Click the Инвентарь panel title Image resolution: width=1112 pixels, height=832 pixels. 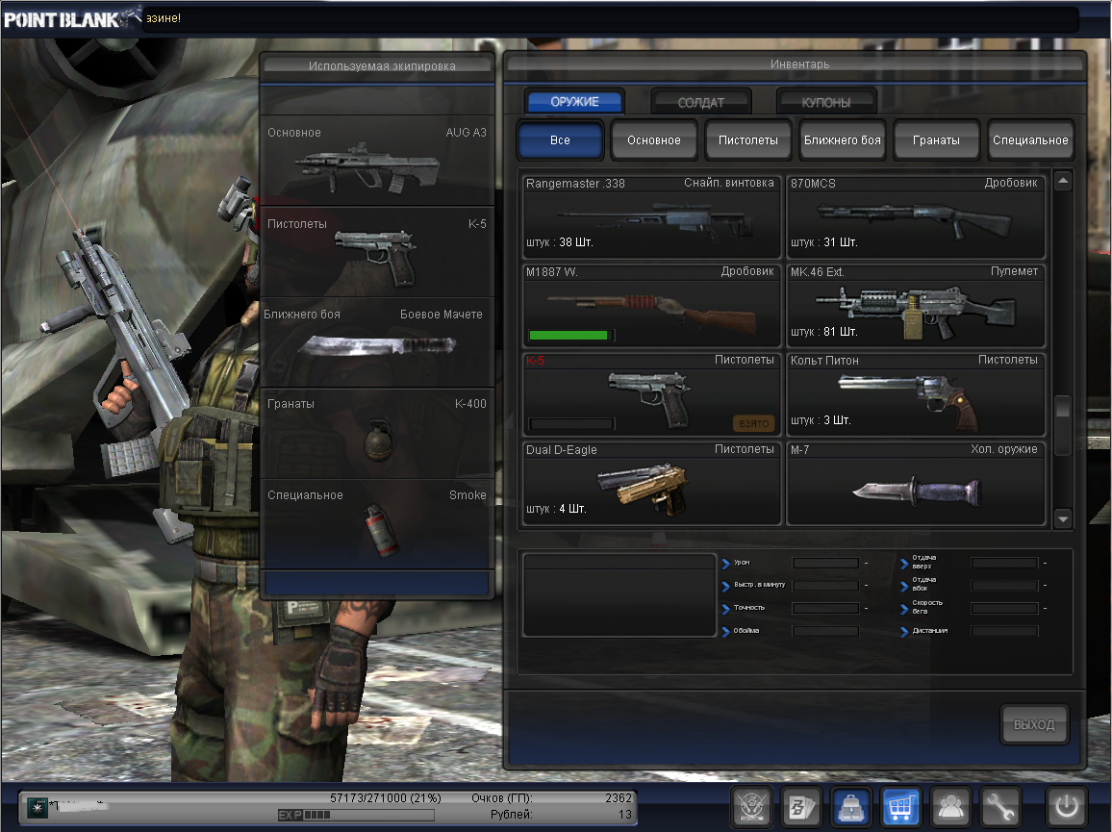pyautogui.click(x=799, y=63)
